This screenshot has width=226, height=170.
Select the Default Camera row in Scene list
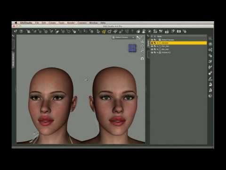178,40
